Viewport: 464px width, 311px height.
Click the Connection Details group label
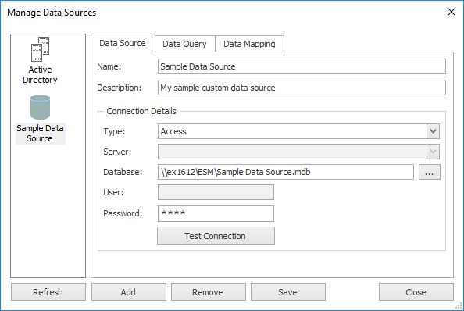pyautogui.click(x=141, y=111)
